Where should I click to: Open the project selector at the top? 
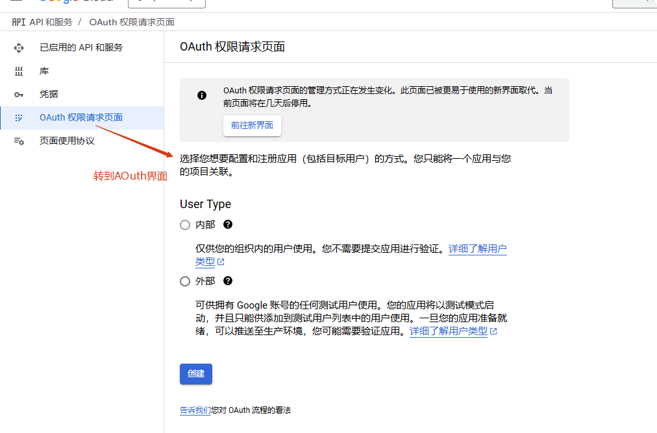click(x=167, y=3)
